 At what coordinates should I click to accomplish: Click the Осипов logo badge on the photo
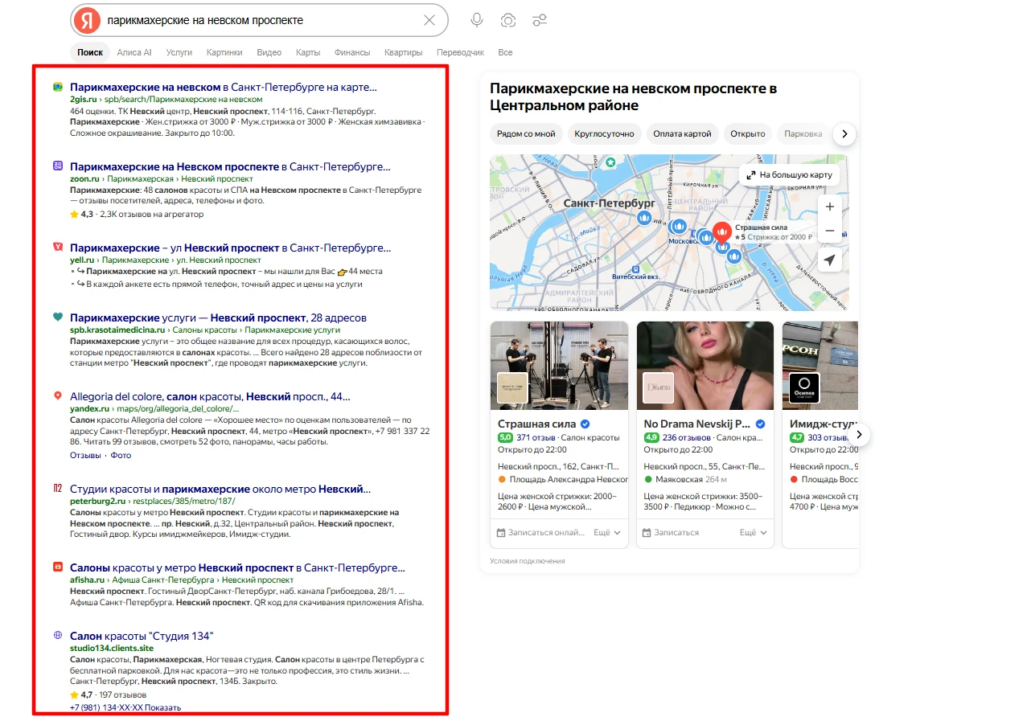pyautogui.click(x=804, y=387)
